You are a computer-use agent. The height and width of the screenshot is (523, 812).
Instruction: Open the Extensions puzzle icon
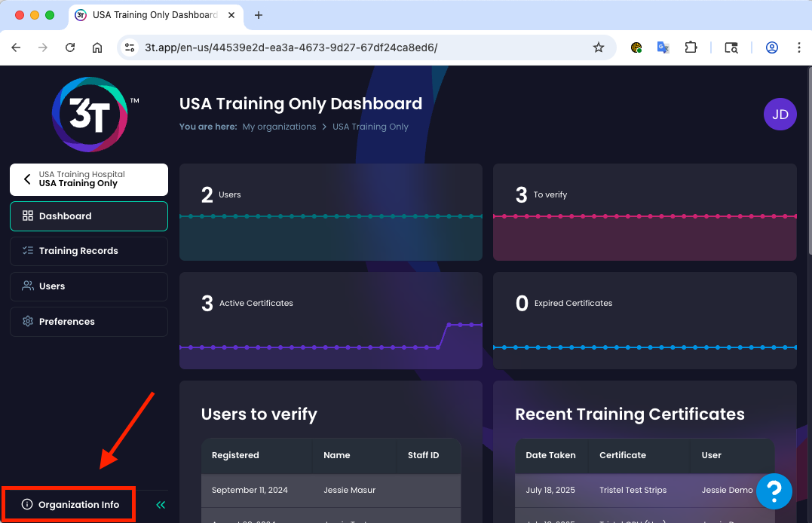691,47
